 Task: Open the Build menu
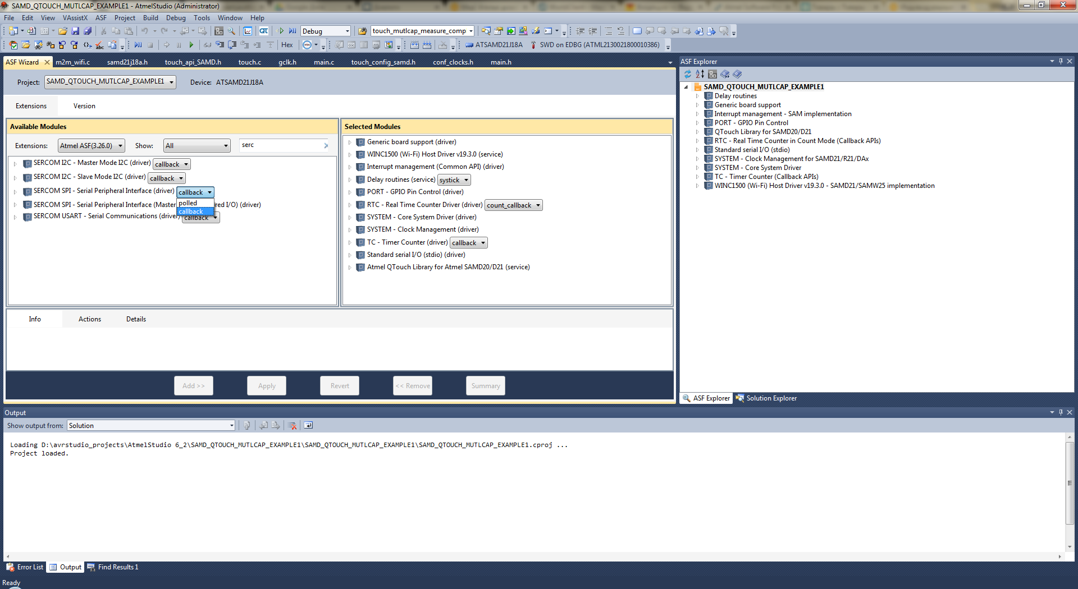click(150, 18)
